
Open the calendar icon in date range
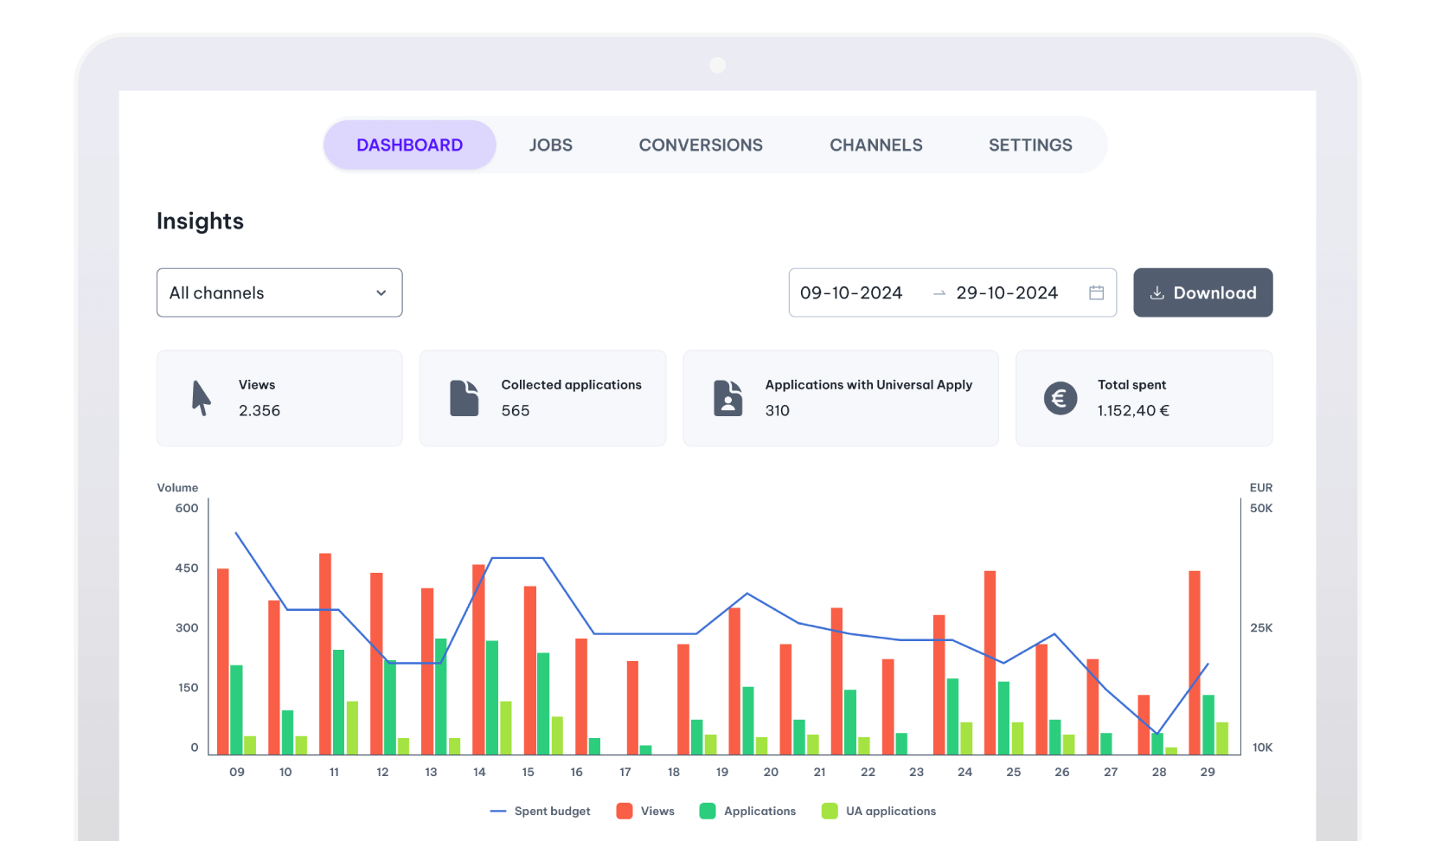pos(1096,292)
